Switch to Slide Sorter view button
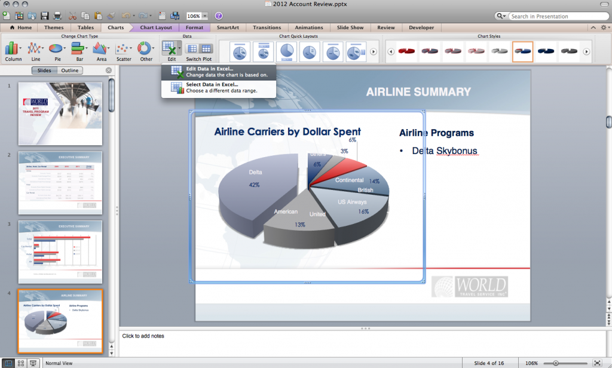Image resolution: width=612 pixels, height=368 pixels. click(21, 363)
